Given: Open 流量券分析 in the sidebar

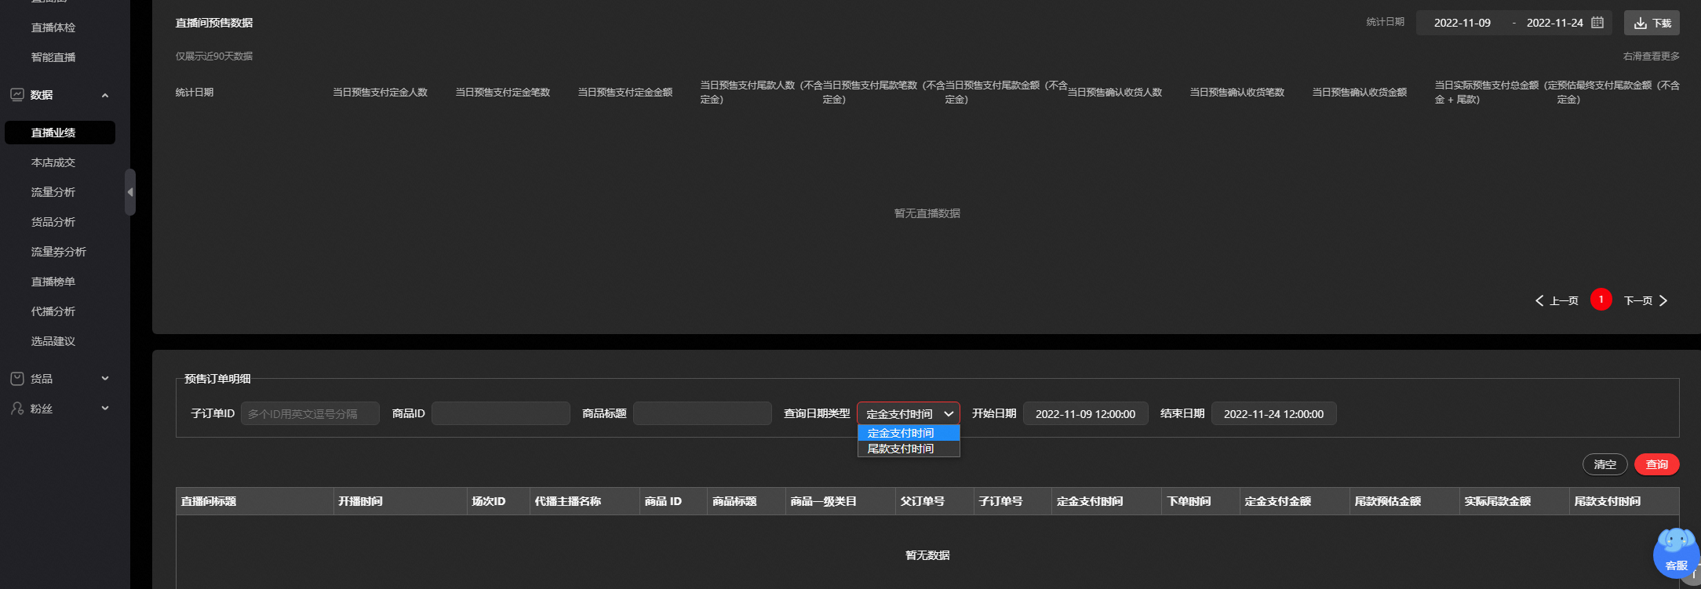Looking at the screenshot, I should pyautogui.click(x=59, y=252).
